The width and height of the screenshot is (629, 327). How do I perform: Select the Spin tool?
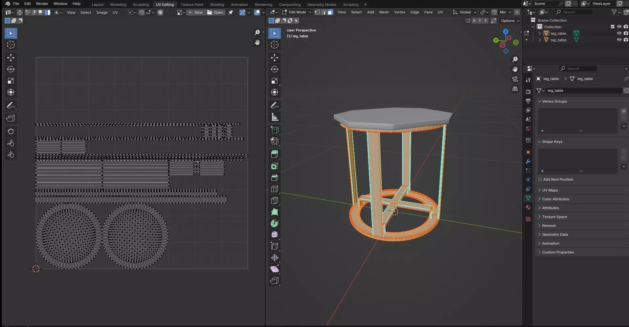click(x=275, y=223)
